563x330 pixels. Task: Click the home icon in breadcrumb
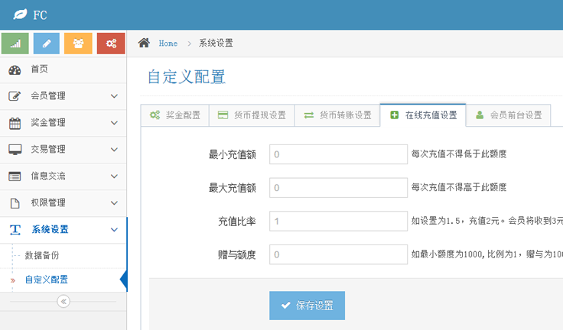144,44
